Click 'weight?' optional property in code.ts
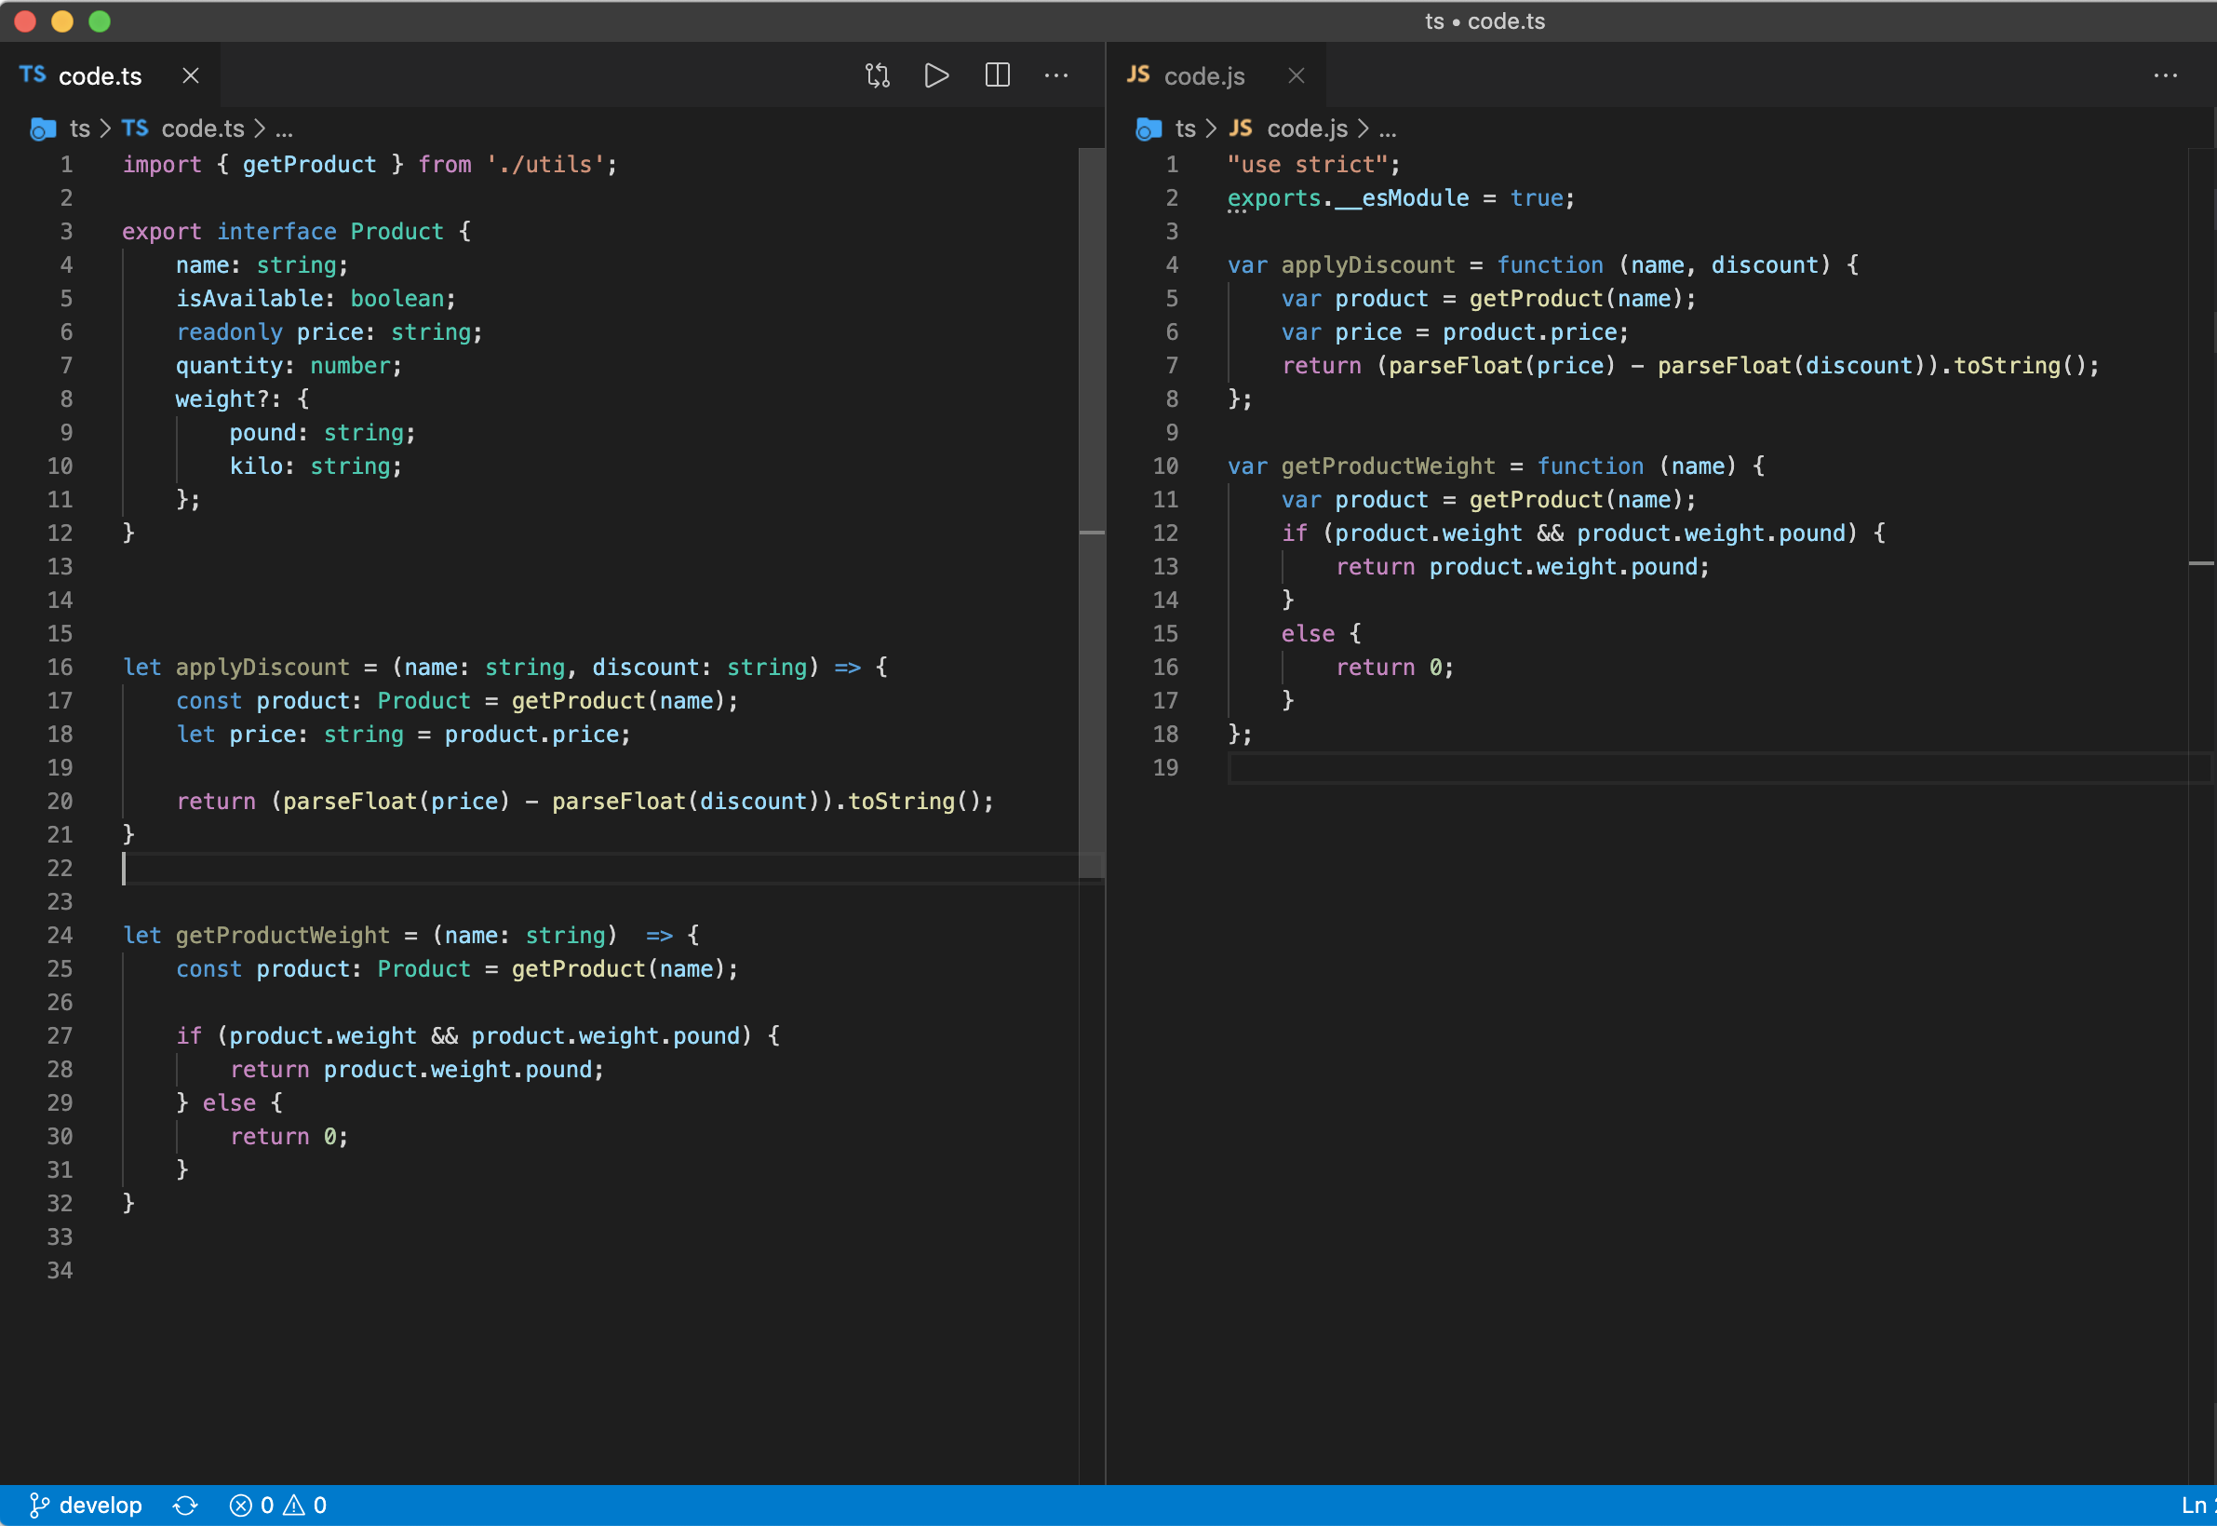This screenshot has height=1526, width=2217. pos(222,398)
